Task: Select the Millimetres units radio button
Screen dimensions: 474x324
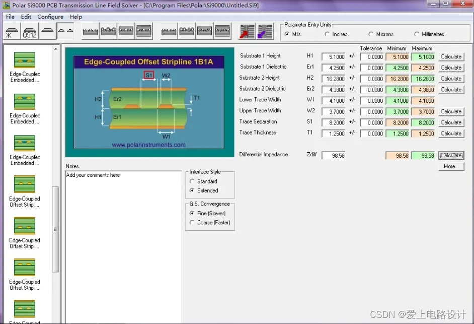Action: [417, 34]
